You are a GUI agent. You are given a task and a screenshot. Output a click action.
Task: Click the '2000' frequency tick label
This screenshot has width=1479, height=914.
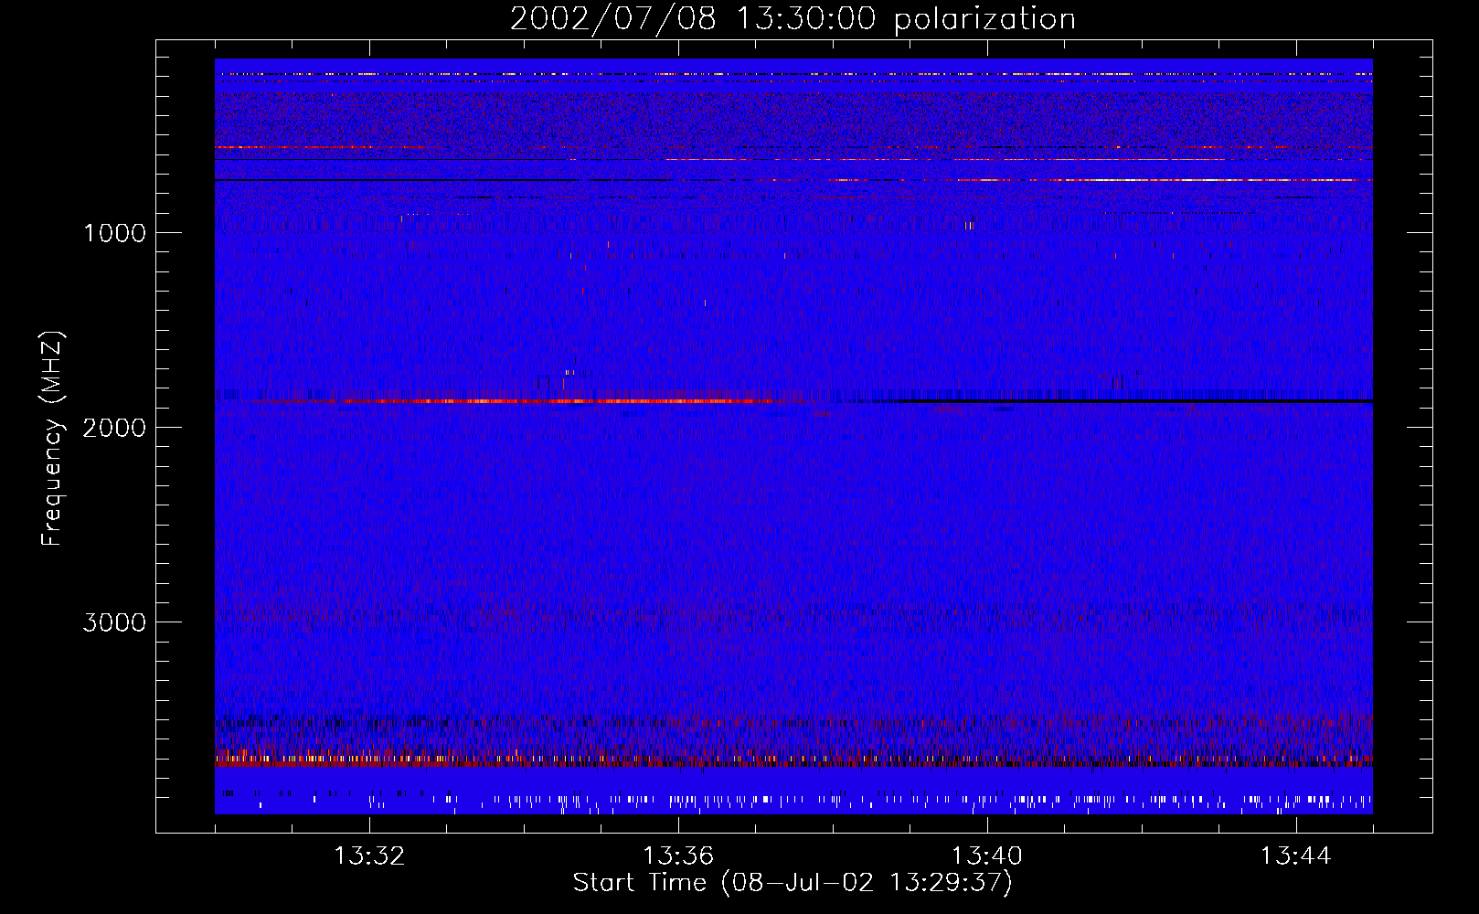114,427
